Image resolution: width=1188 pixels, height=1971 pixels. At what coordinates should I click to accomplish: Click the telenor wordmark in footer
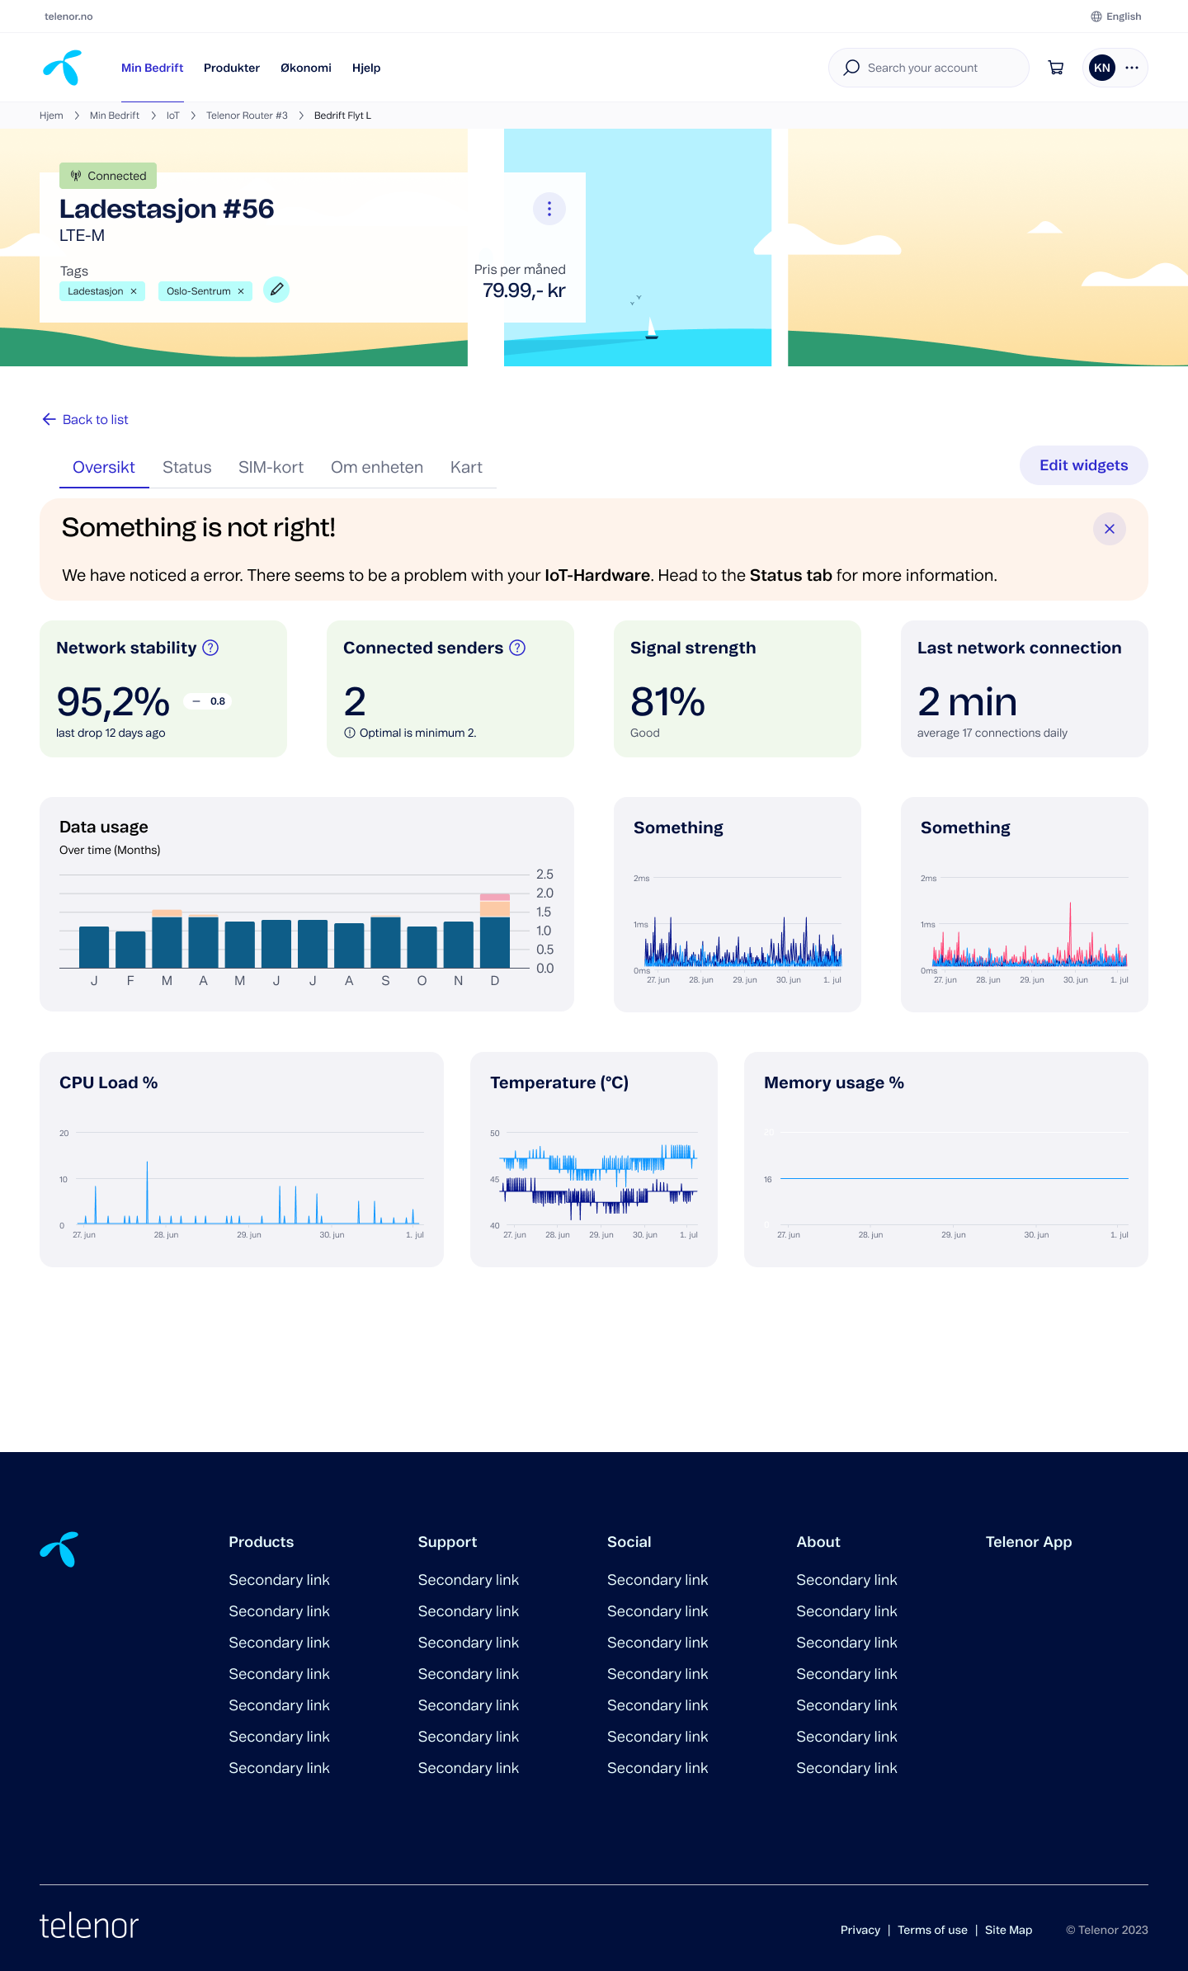(89, 1926)
